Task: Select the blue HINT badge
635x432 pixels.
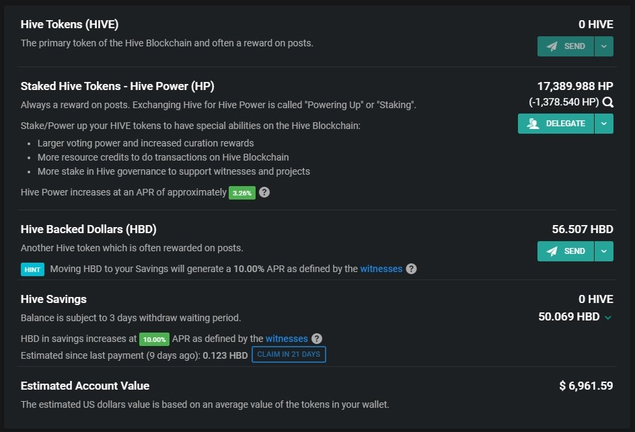Action: click(32, 269)
